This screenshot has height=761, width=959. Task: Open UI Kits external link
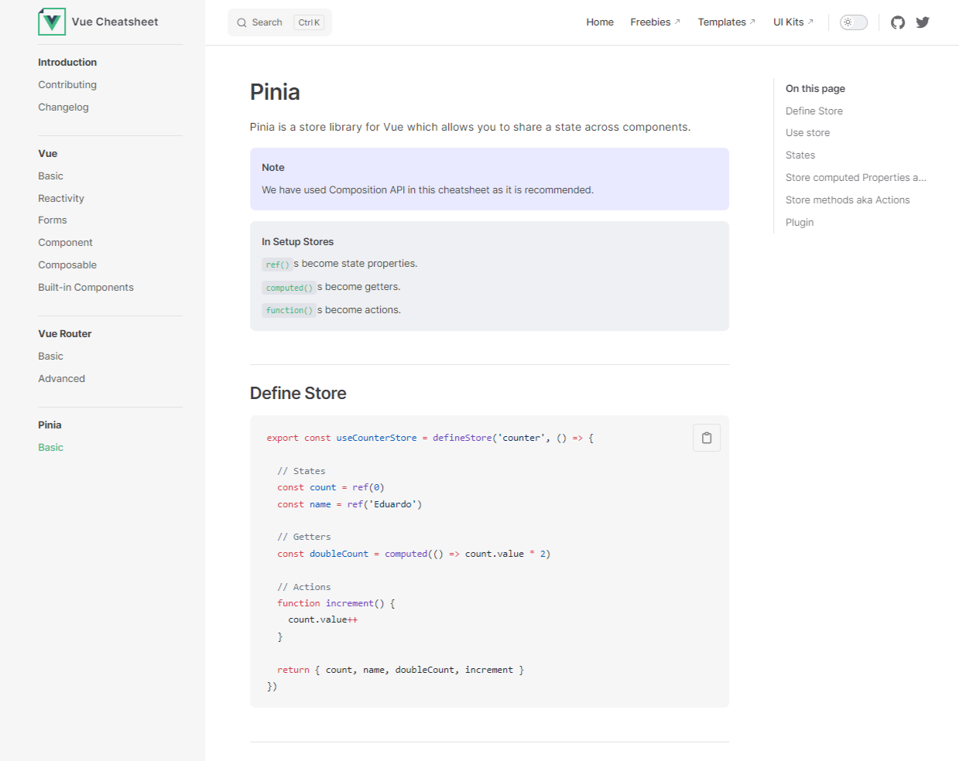793,22
